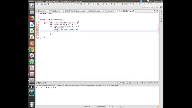Toggle show console on standard error change
Screen dimensions: 192x108
click(x=138, y=83)
